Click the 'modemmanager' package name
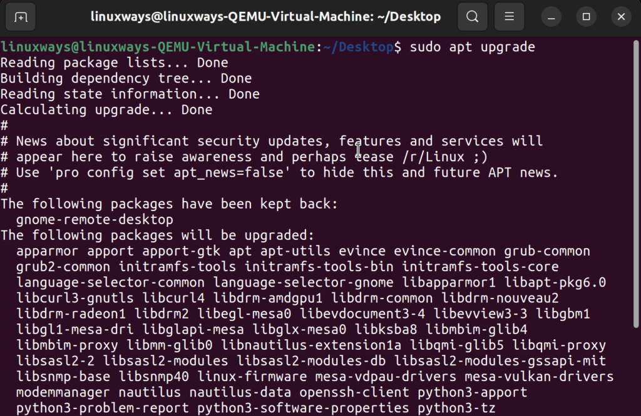 [63, 392]
